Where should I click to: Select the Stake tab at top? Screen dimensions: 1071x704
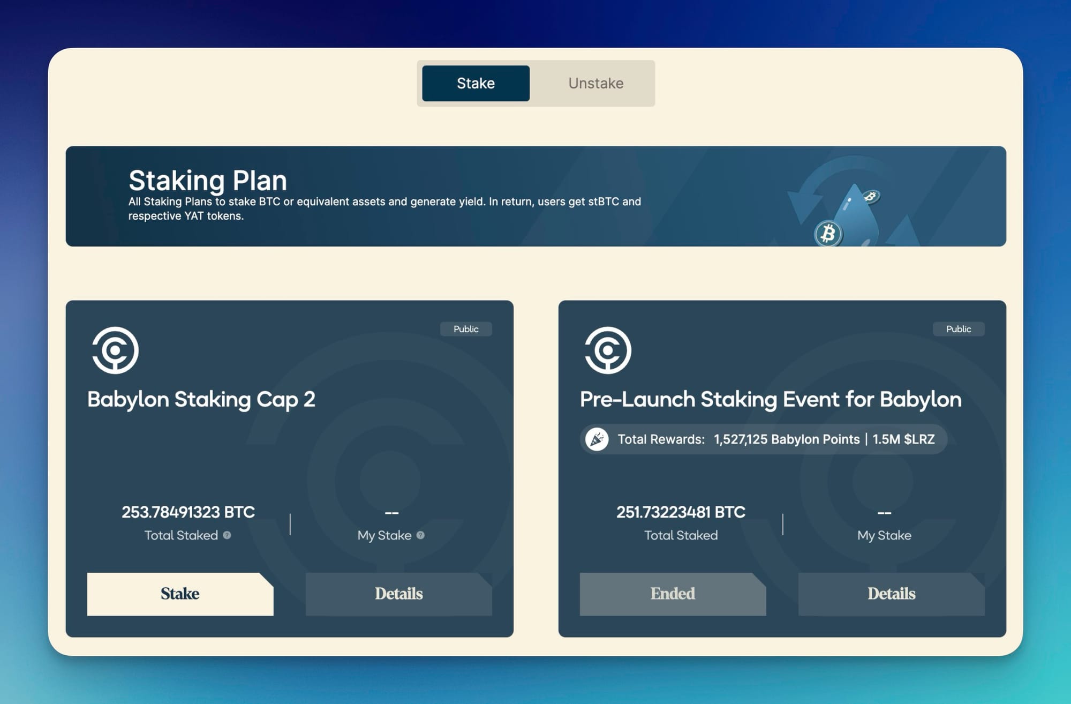click(x=476, y=84)
